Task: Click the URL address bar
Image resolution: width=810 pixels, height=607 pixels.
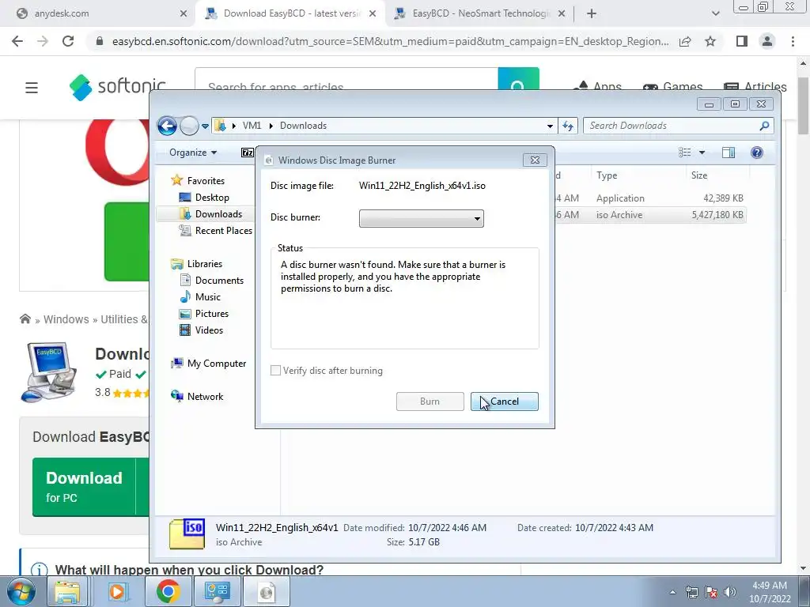Action: click(x=390, y=41)
